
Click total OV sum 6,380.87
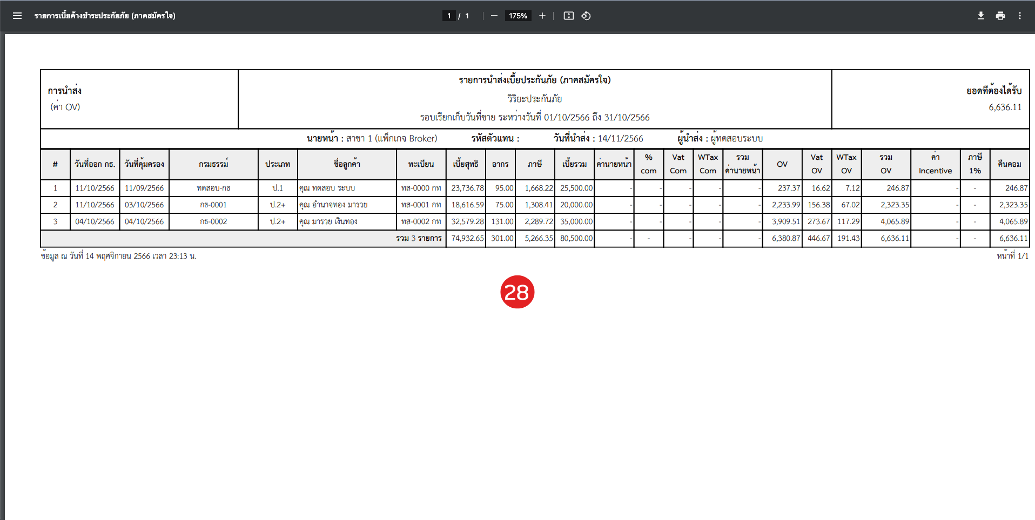click(x=786, y=238)
